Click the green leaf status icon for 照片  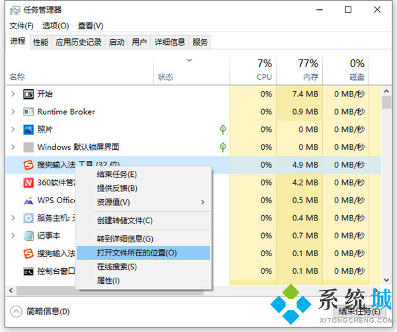(x=223, y=129)
